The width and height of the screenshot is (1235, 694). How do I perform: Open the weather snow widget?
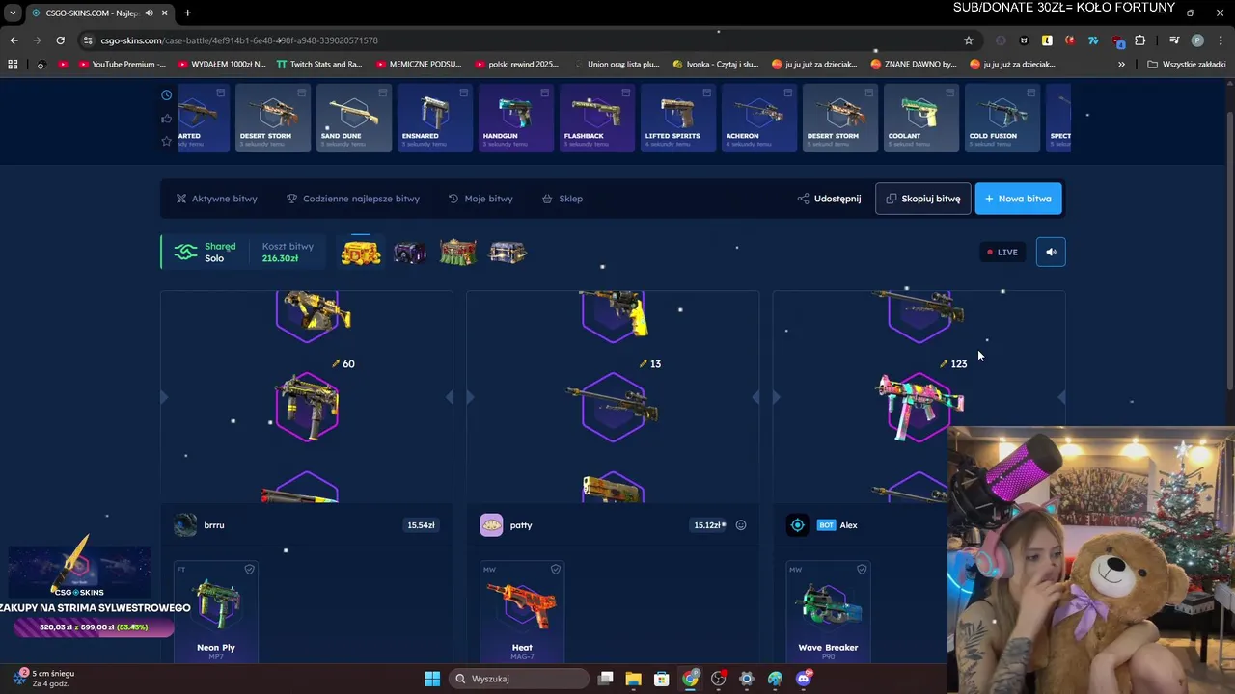click(x=44, y=678)
